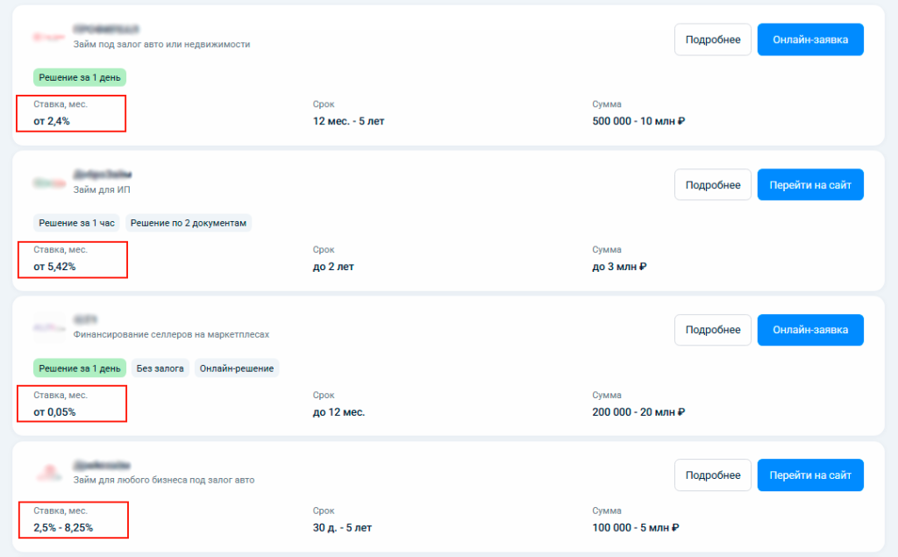
Task: Go to the site for the Займ для ИП offer
Action: click(x=810, y=184)
